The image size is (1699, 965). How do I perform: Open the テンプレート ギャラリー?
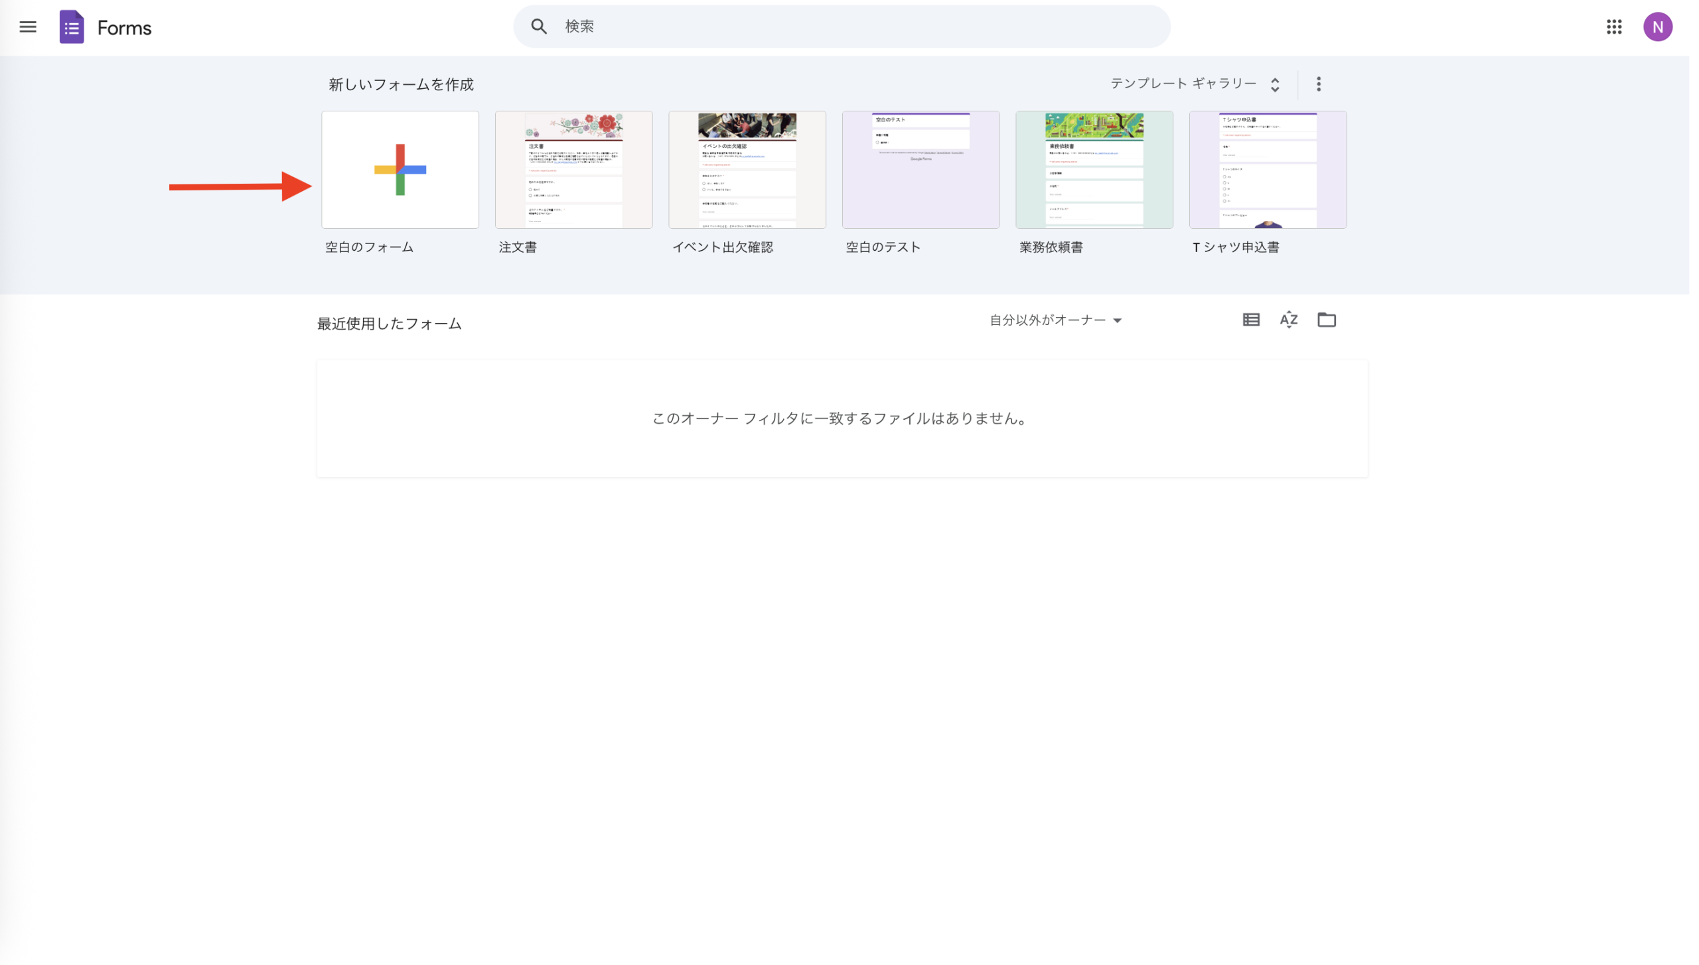click(x=1183, y=84)
